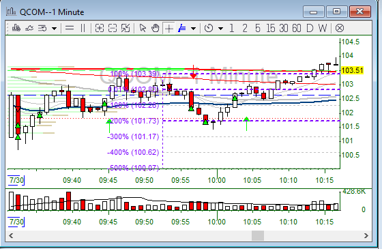Select the bar chart style icon
Viewport: 382px width, 249px height.
click(16, 28)
